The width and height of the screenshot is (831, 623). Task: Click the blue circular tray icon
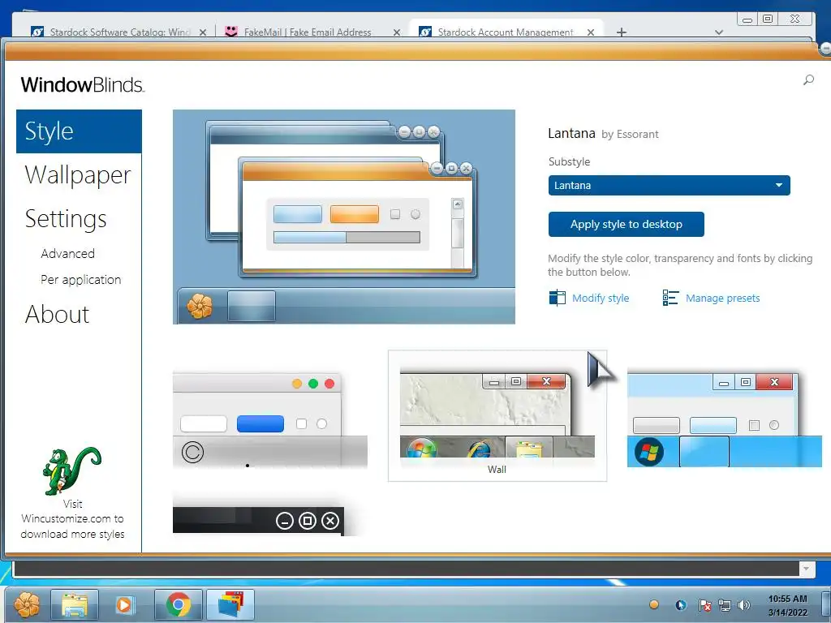[x=681, y=605]
